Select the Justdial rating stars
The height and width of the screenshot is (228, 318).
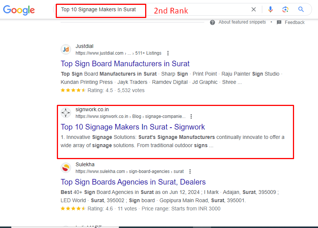coord(73,90)
